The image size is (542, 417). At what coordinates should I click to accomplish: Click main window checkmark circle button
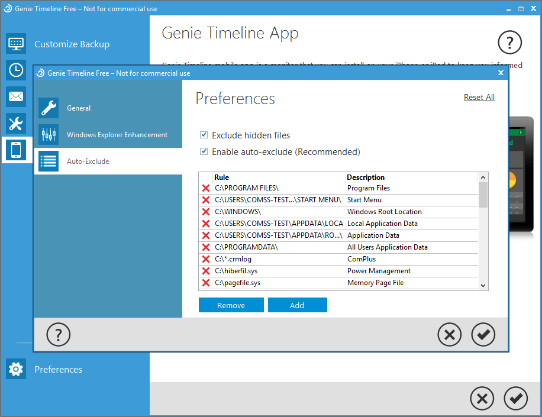pos(516,398)
